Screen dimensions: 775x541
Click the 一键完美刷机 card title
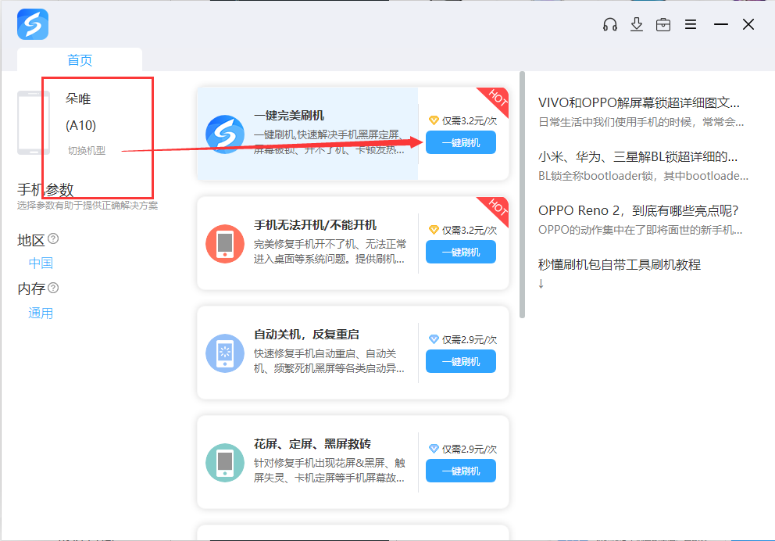click(289, 115)
